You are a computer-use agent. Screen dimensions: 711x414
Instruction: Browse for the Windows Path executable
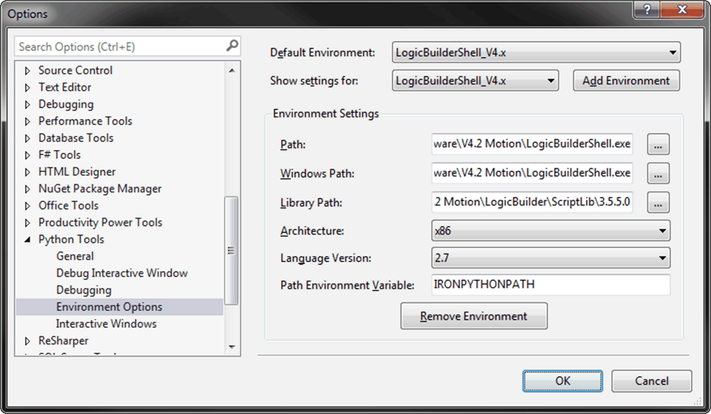[658, 173]
